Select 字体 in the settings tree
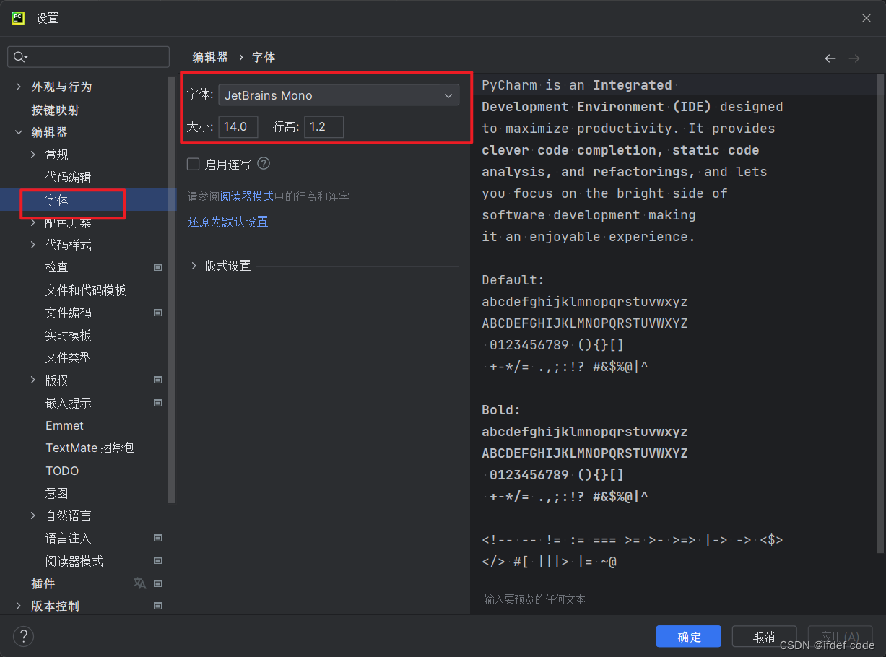Screen dimensions: 886x657 (57, 200)
